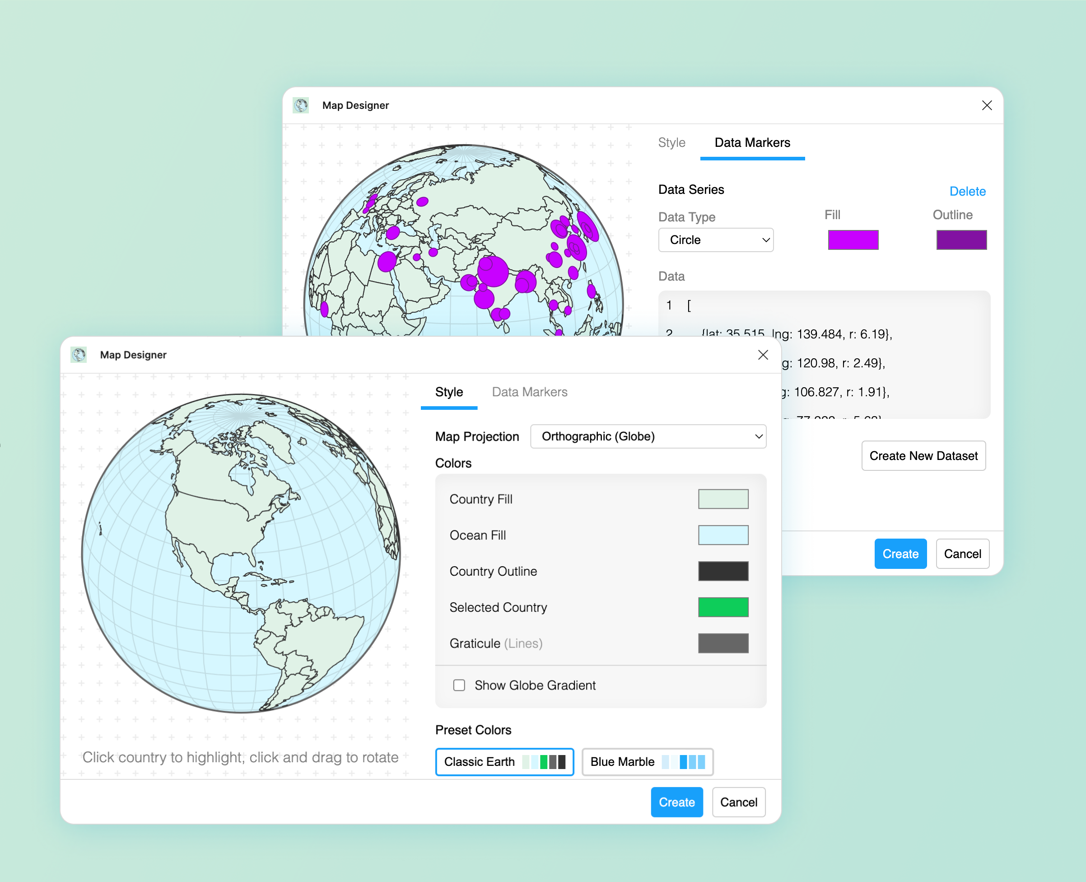Click Cancel in the back window
The height and width of the screenshot is (882, 1086).
point(962,554)
